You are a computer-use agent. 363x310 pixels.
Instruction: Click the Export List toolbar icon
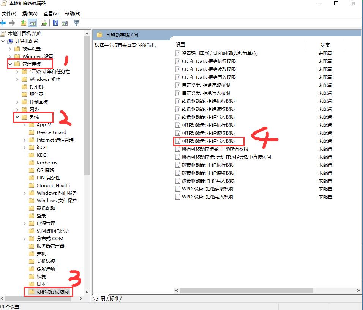coord(44,23)
